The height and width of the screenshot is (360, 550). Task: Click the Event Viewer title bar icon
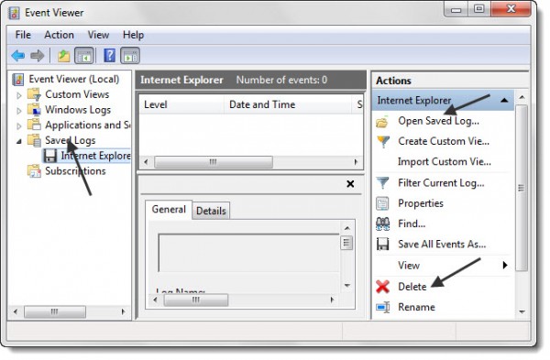(x=14, y=14)
